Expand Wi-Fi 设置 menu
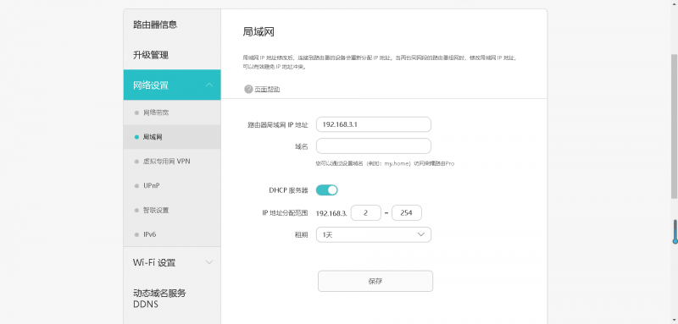This screenshot has width=678, height=324. [172, 262]
